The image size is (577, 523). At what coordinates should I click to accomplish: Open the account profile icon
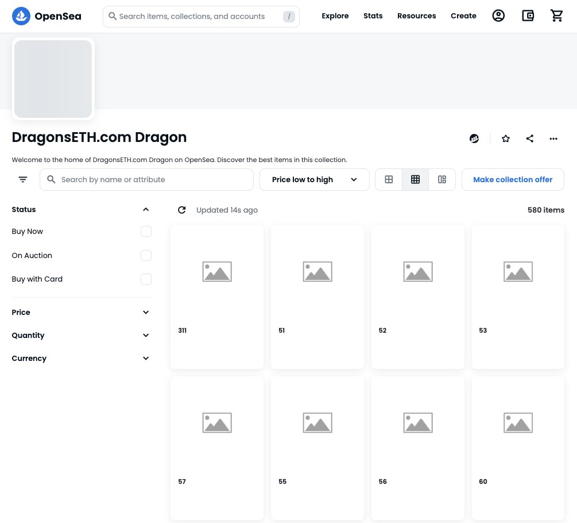pyautogui.click(x=498, y=16)
